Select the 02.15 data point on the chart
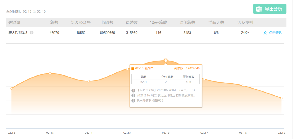The height and width of the screenshot is (139, 293). pos(127,69)
